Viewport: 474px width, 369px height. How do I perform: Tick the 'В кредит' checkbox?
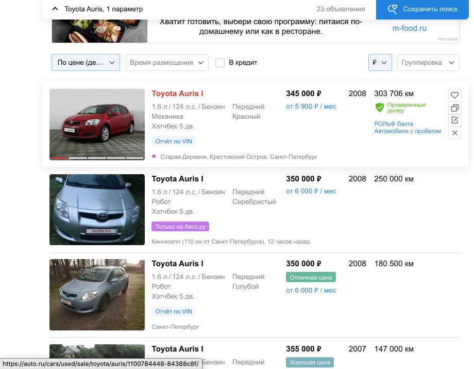coord(220,63)
